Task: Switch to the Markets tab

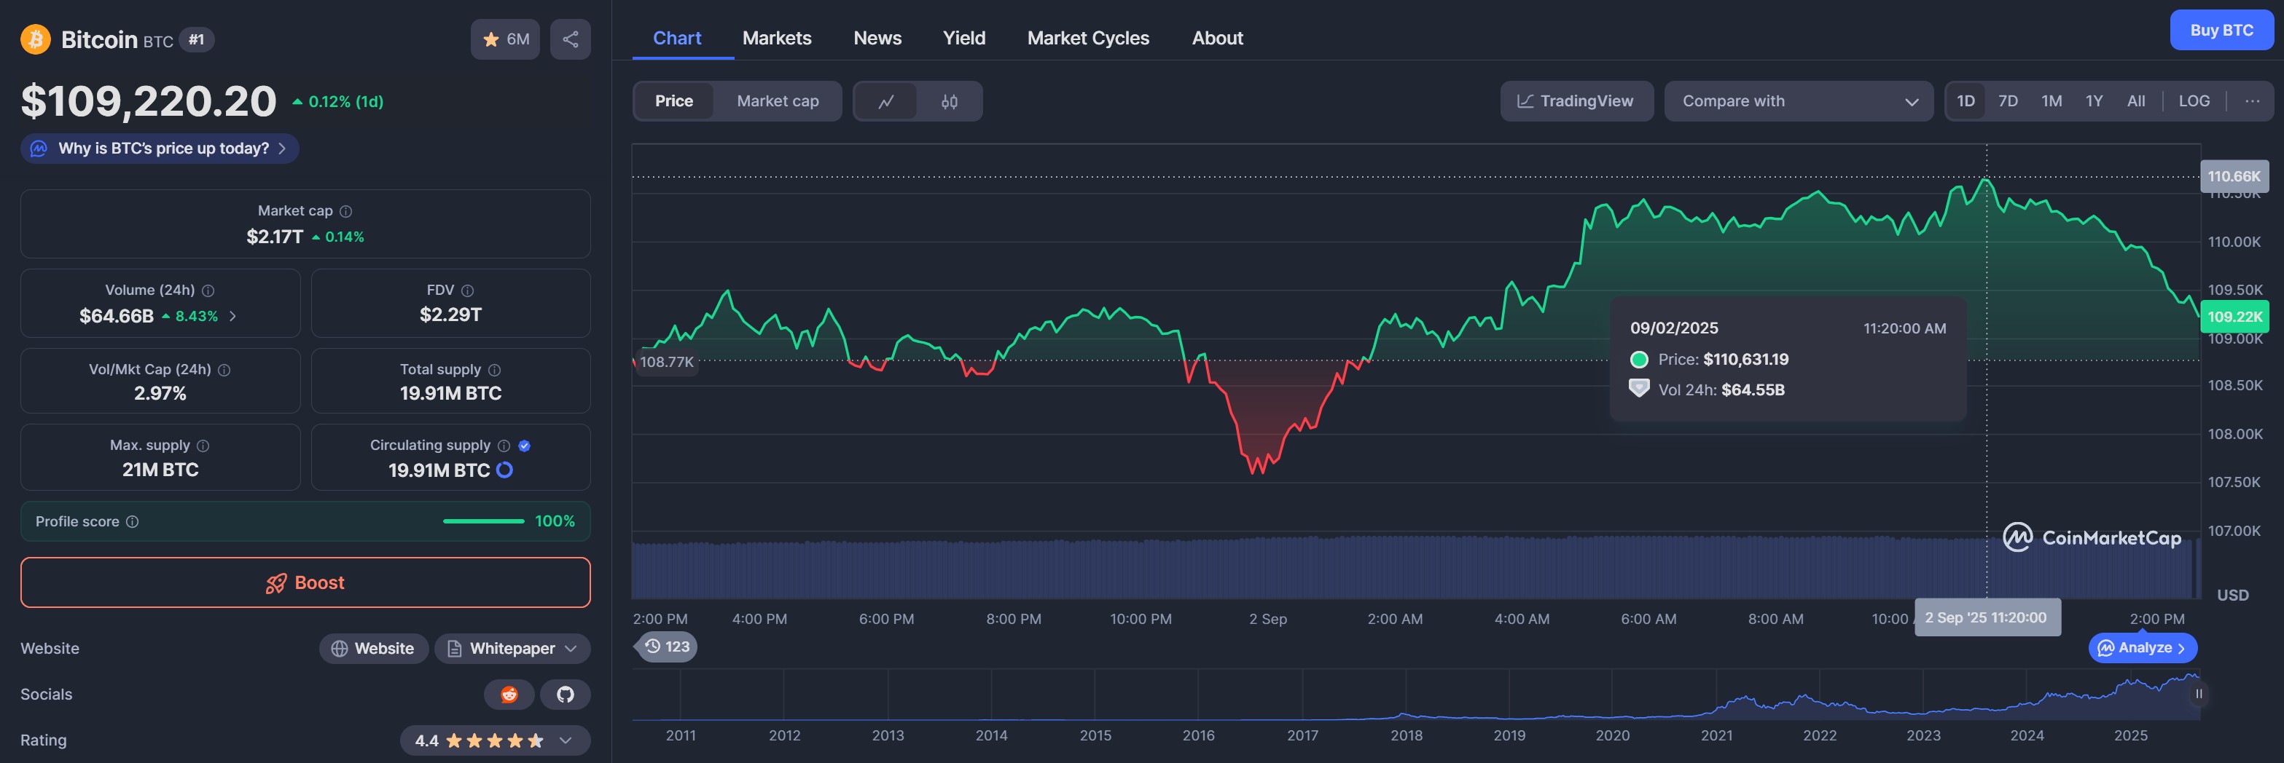Action: [x=776, y=38]
